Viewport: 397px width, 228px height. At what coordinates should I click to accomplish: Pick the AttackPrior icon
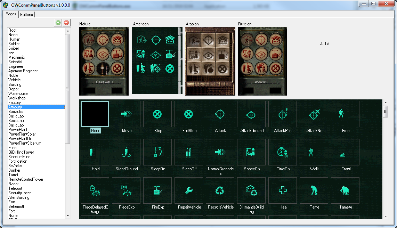pos(283,114)
